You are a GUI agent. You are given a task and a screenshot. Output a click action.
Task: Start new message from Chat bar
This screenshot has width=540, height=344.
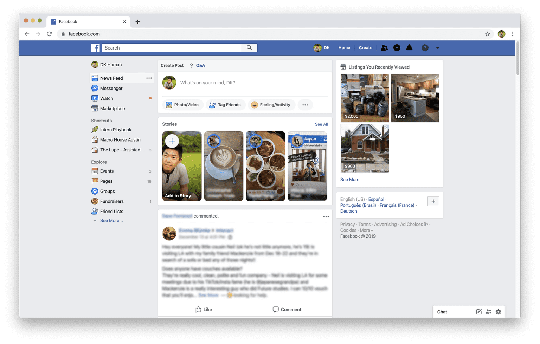coord(479,312)
